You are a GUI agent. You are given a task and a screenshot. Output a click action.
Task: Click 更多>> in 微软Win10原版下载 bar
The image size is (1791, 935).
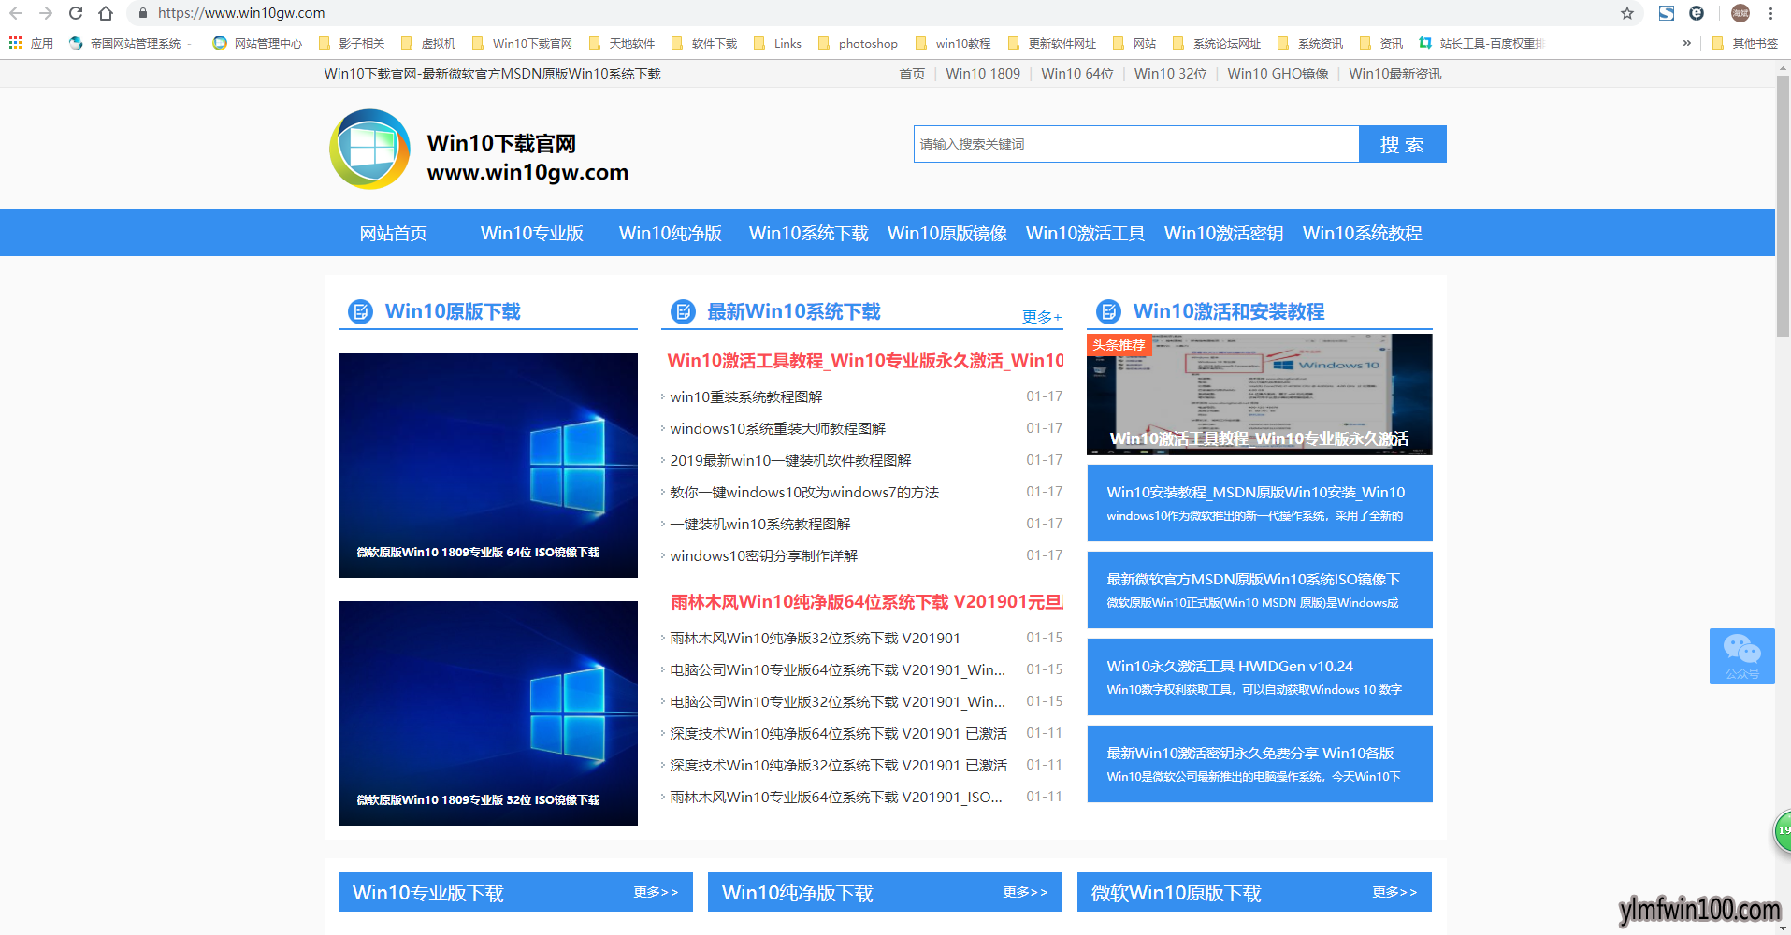point(1394,892)
